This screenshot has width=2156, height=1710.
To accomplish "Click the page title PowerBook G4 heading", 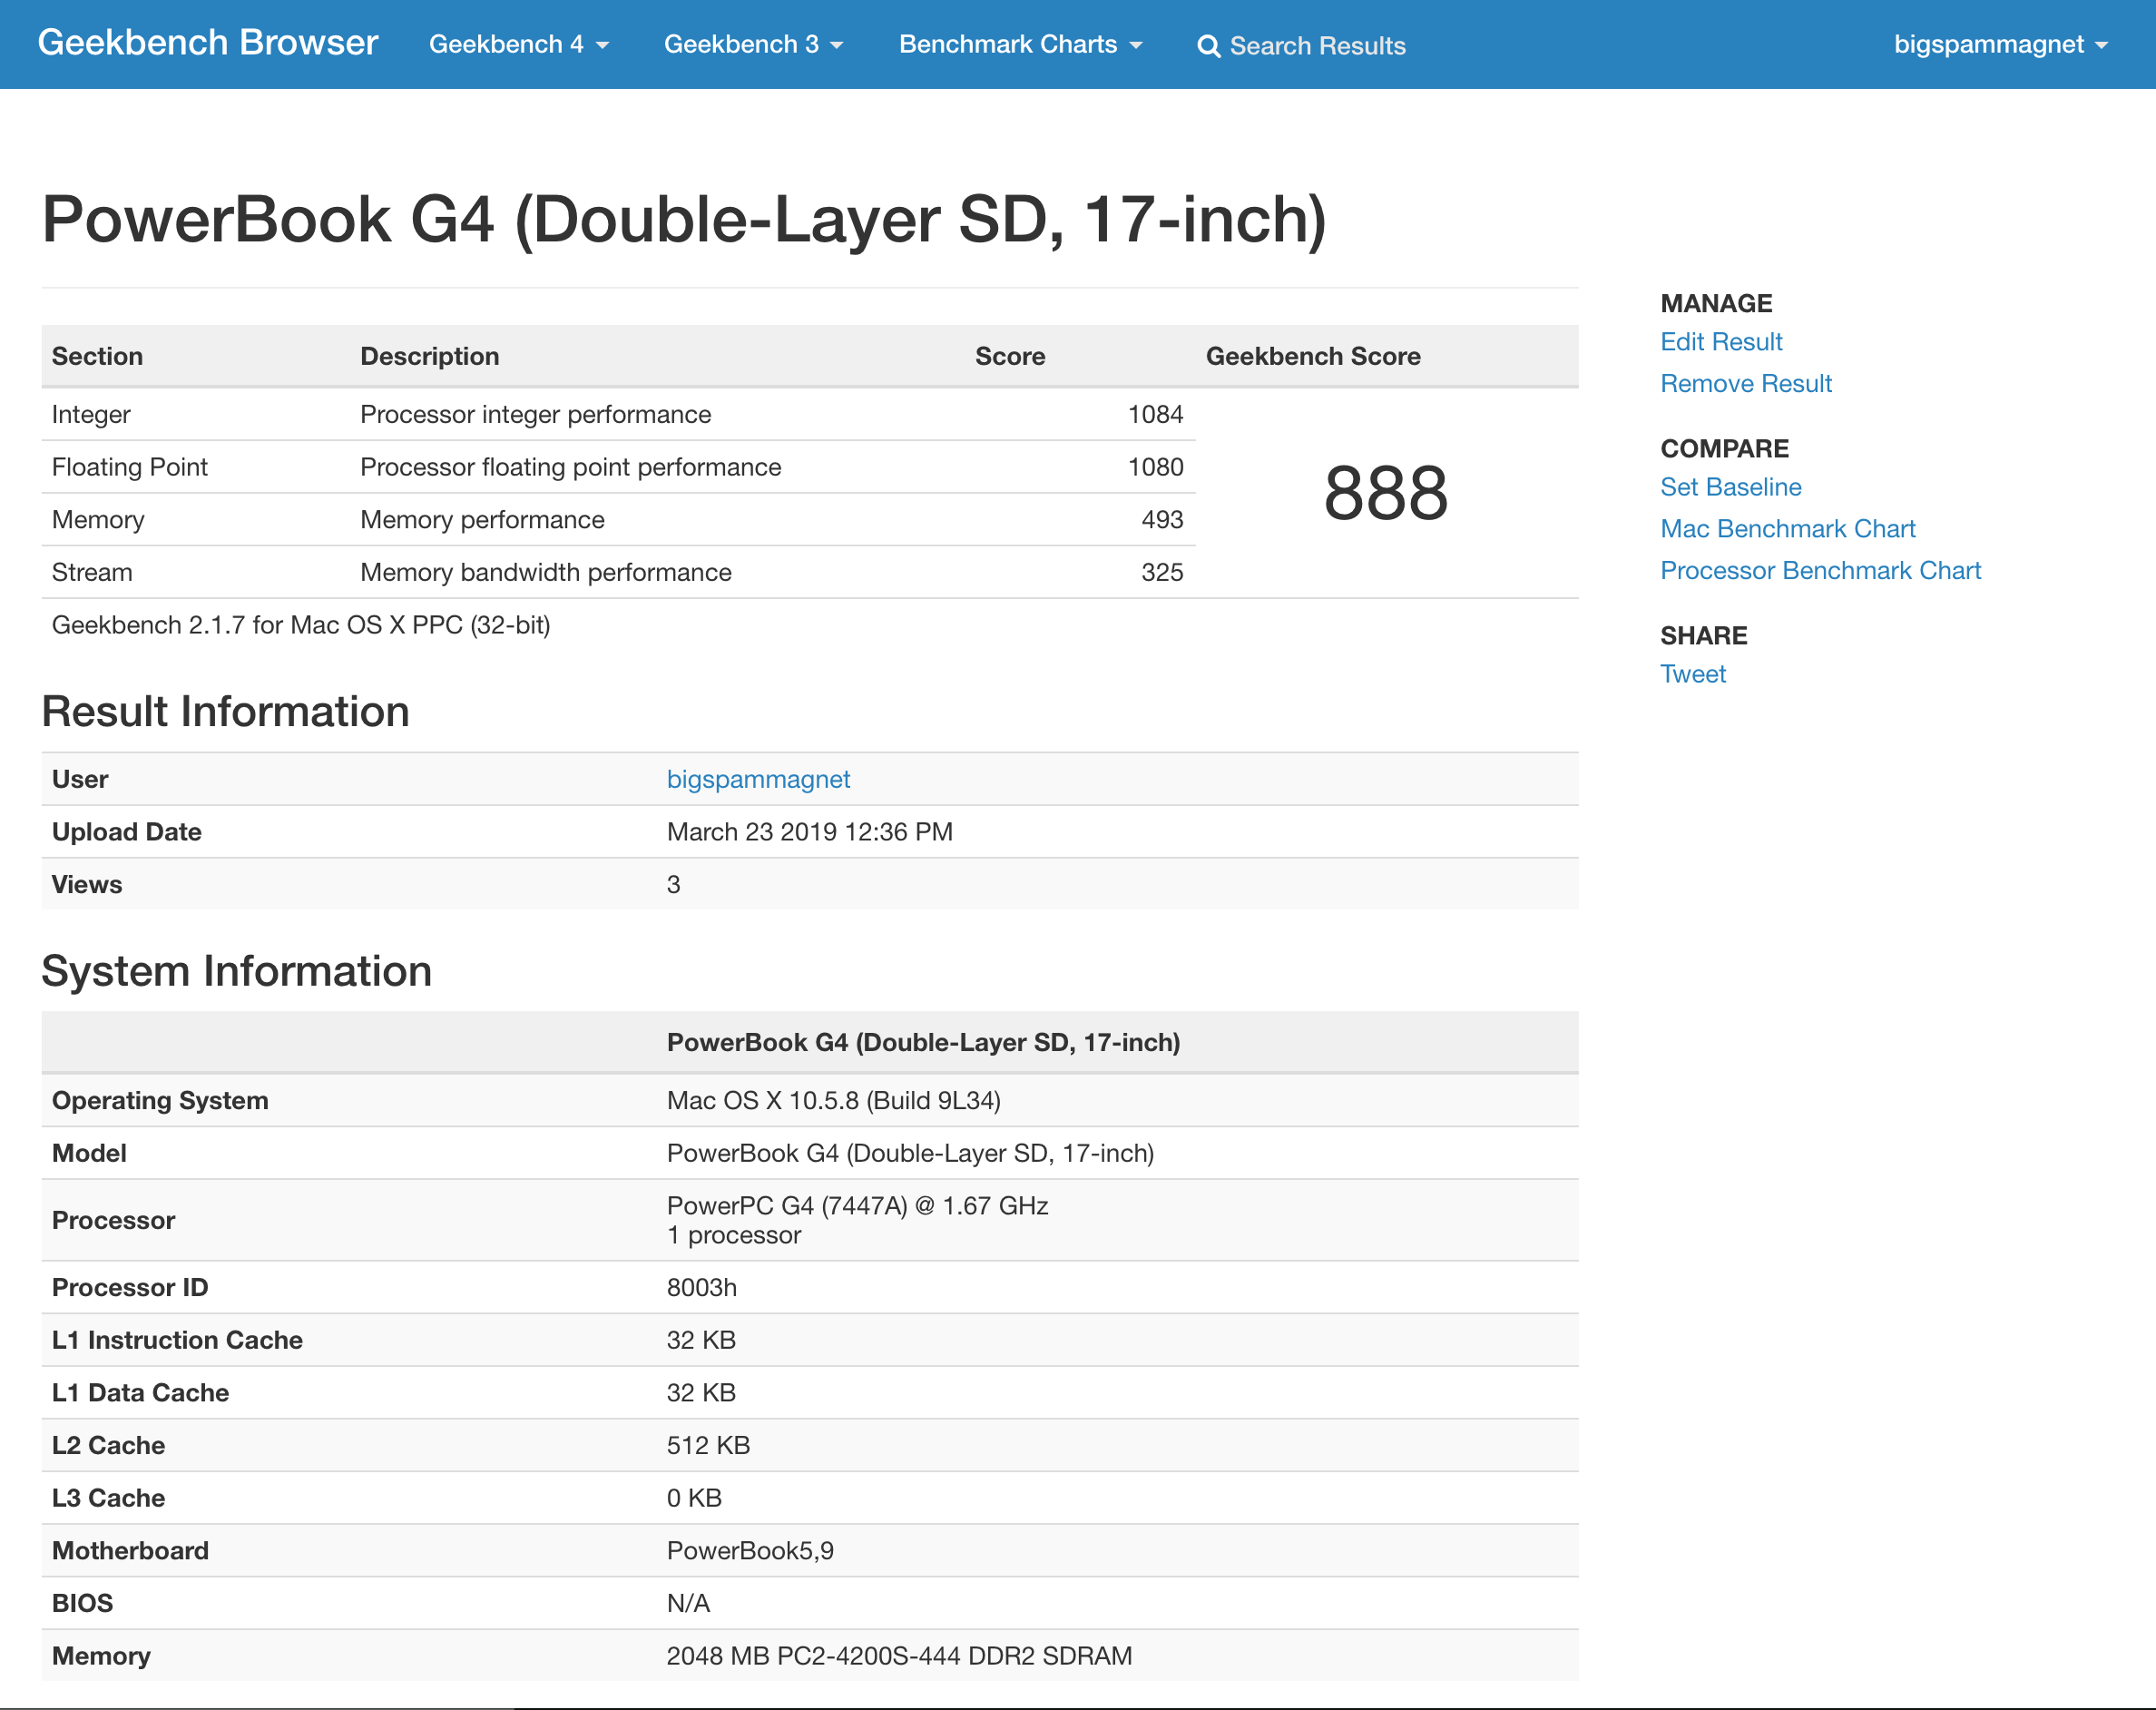I will click(684, 220).
